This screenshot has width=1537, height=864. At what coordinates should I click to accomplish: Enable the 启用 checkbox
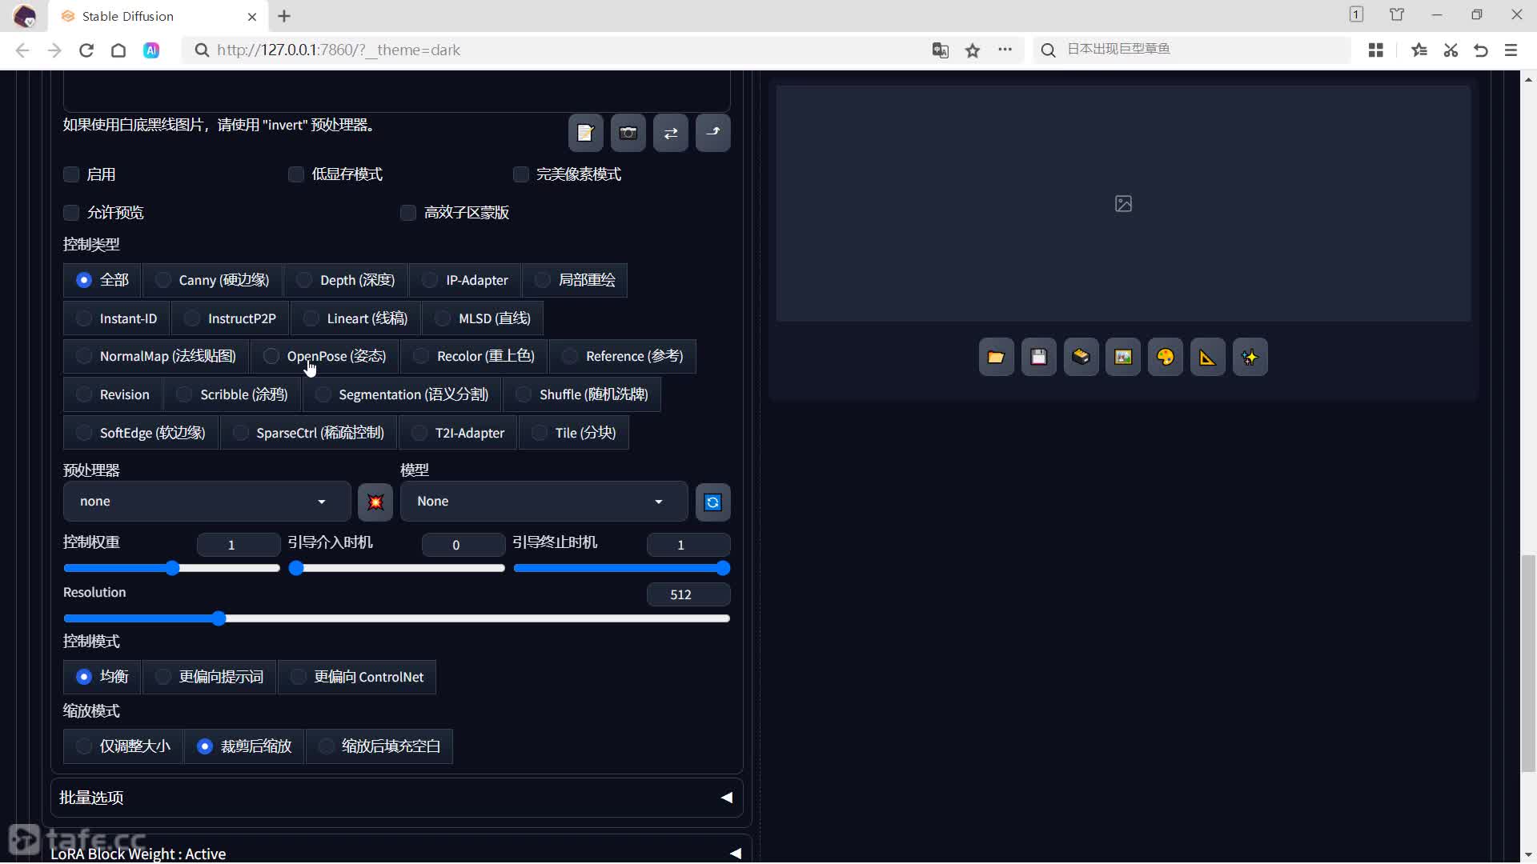[71, 174]
